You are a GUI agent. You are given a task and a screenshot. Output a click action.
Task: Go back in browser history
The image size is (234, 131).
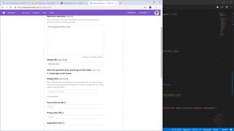[x=3, y=7]
